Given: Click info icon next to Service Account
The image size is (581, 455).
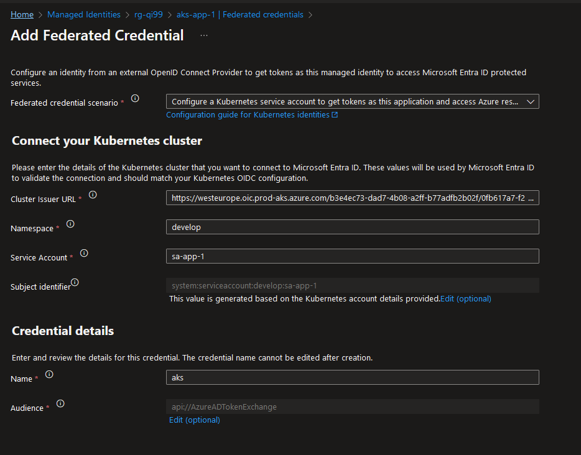Looking at the screenshot, I should [84, 253].
